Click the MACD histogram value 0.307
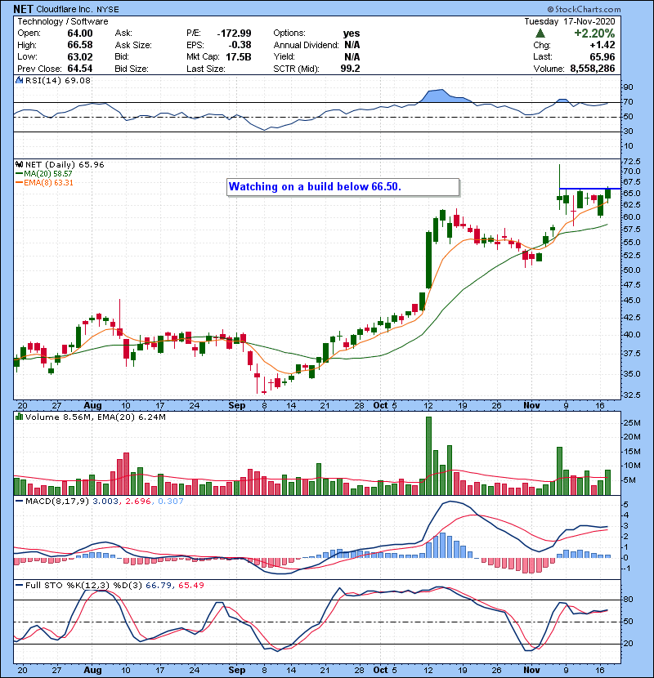 pyautogui.click(x=171, y=501)
